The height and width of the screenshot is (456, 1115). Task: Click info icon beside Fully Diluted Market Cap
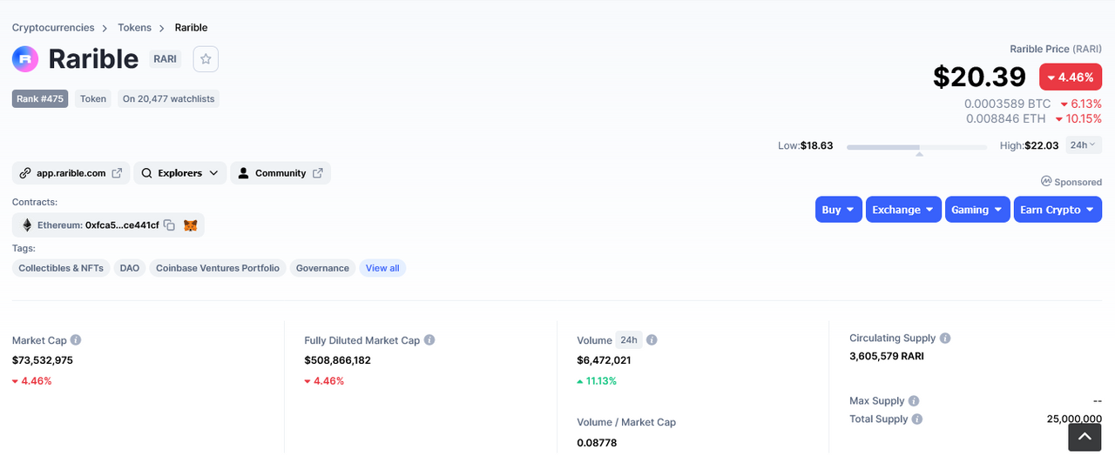pyautogui.click(x=429, y=340)
